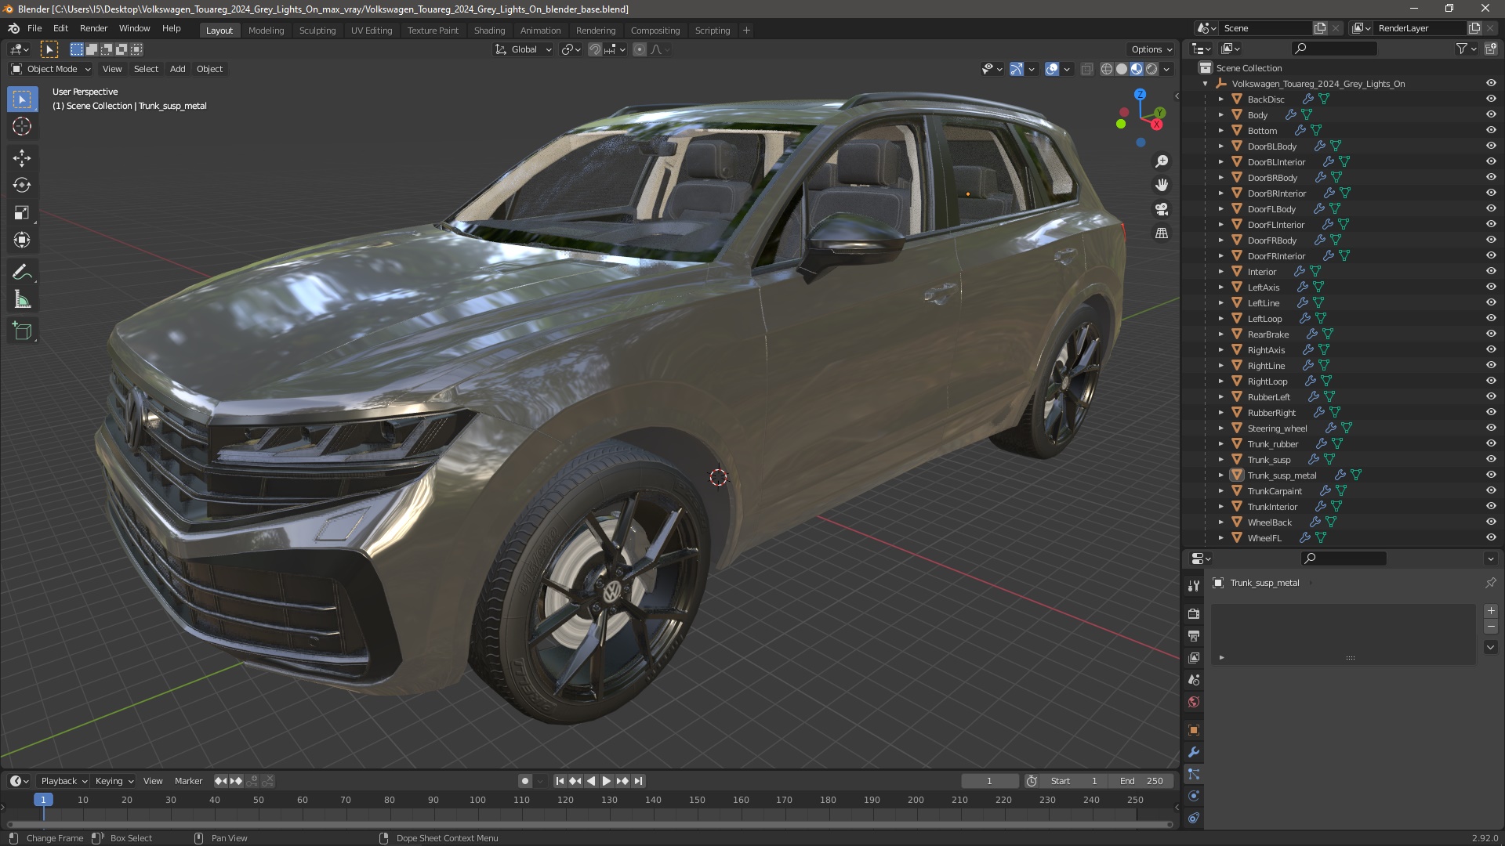The width and height of the screenshot is (1505, 846).
Task: Open Render properties tab
Action: tap(1194, 614)
